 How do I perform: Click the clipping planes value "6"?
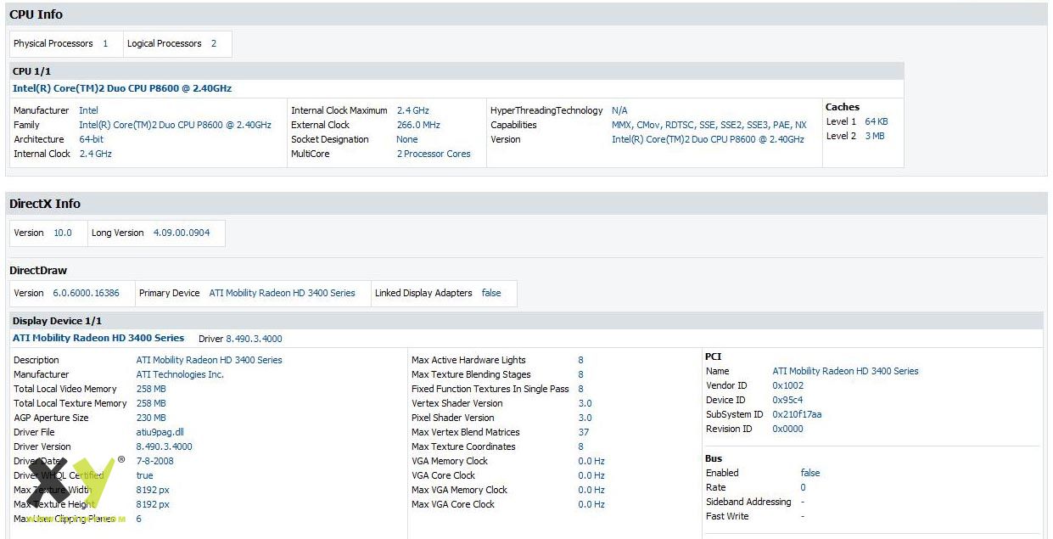tap(139, 519)
